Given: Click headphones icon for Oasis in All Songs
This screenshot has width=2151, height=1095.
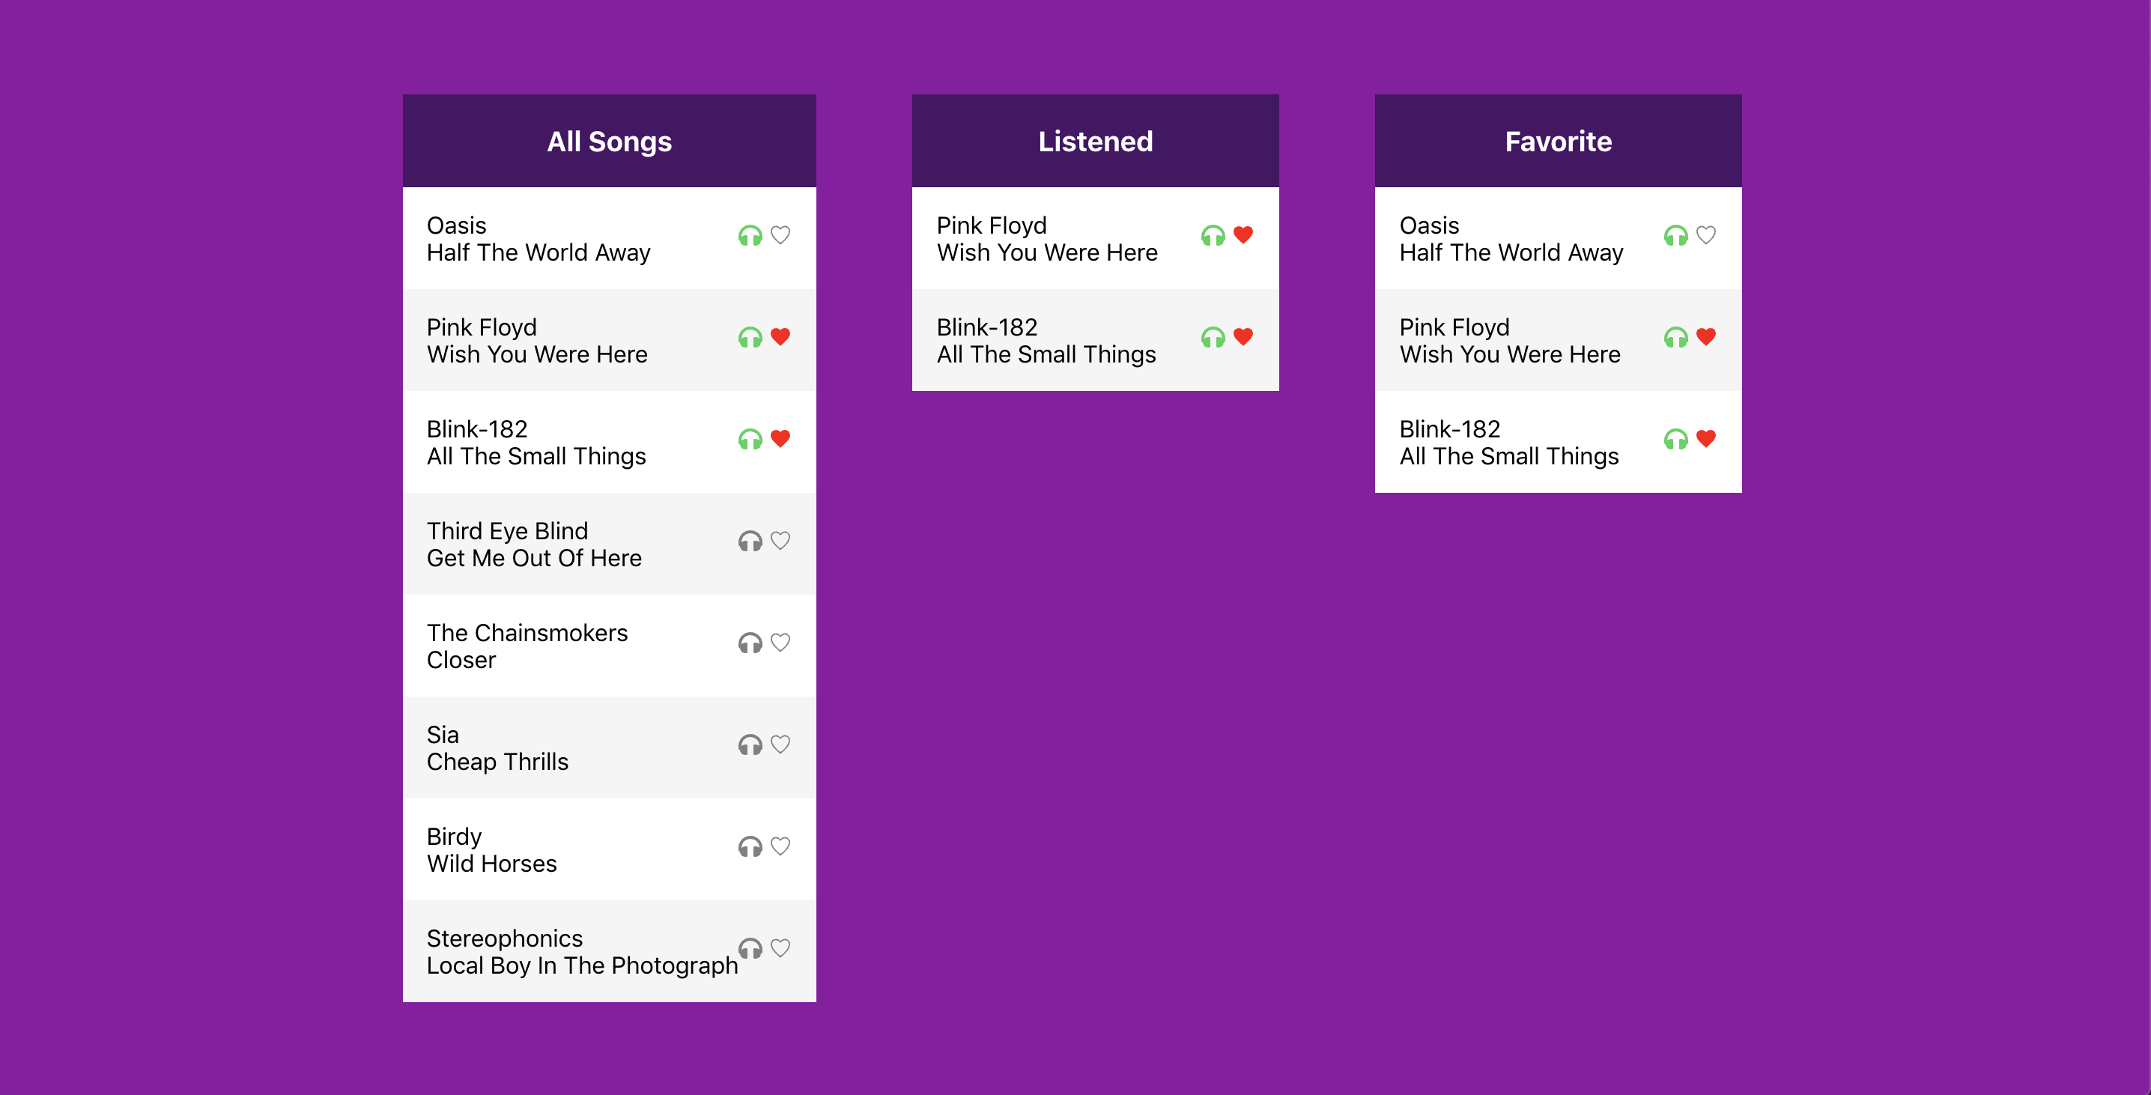Looking at the screenshot, I should (x=750, y=235).
